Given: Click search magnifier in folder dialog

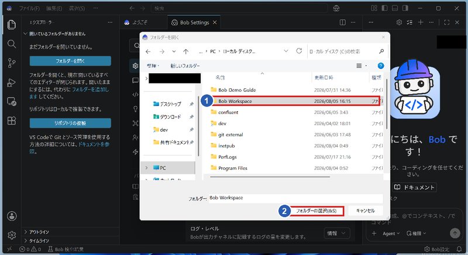Looking at the screenshot, I should tap(381, 51).
